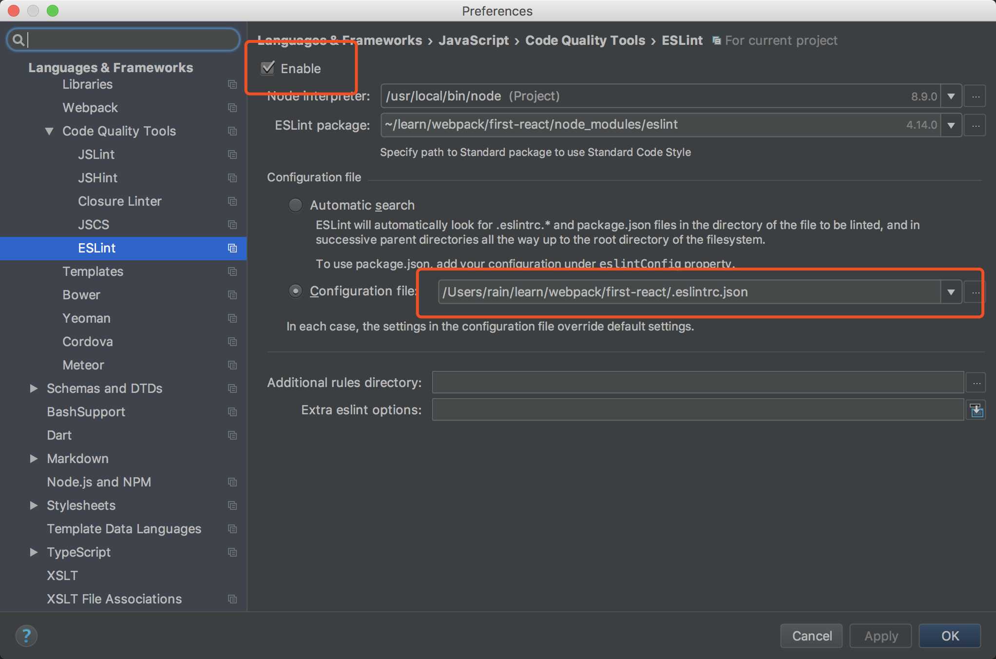Image resolution: width=996 pixels, height=659 pixels.
Task: Click project-level icon next to Webpack
Action: [x=232, y=108]
